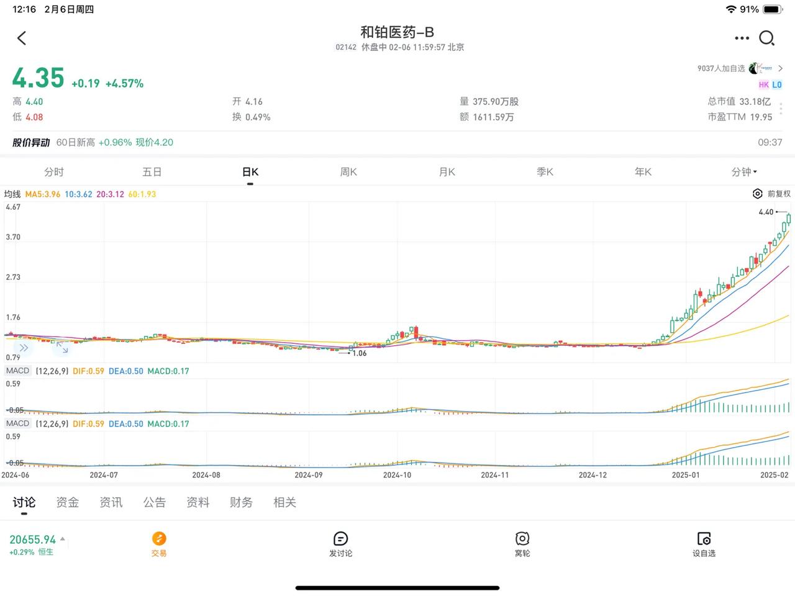Viewport: 795px width, 596px height.
Task: Tap the 额 1611.59万 turnover value
Action: click(487, 117)
